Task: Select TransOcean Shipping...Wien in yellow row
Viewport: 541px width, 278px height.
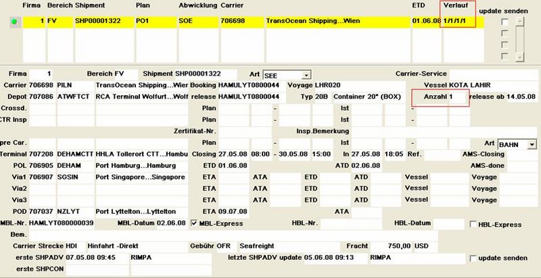Action: click(x=337, y=21)
